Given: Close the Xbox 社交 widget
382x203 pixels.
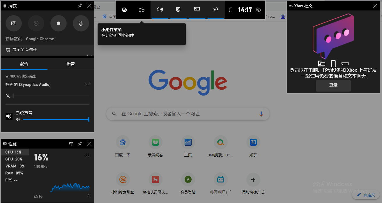Looking at the screenshot, I should [375, 6].
